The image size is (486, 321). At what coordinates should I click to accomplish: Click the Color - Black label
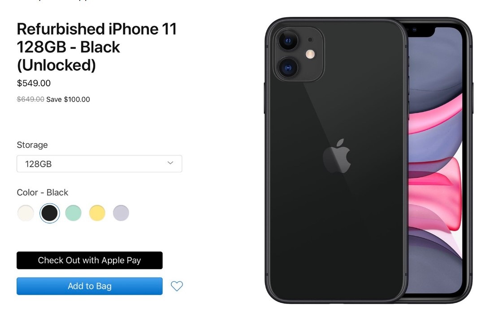tap(43, 193)
